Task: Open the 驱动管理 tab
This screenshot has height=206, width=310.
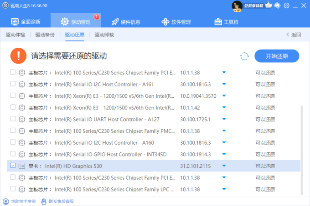Action: point(76,20)
